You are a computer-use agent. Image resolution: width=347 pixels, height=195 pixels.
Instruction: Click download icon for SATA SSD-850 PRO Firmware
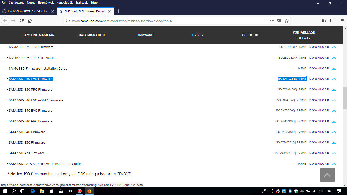(x=334, y=89)
